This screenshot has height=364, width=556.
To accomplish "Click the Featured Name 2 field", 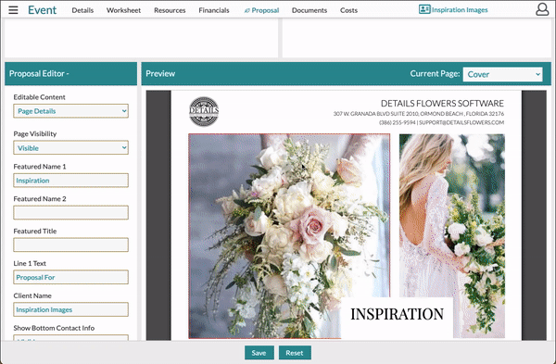I will pyautogui.click(x=71, y=213).
